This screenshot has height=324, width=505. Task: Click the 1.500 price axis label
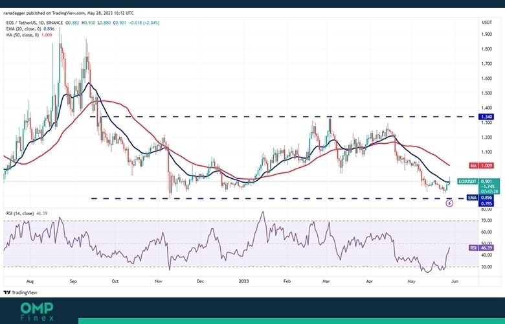[486, 93]
